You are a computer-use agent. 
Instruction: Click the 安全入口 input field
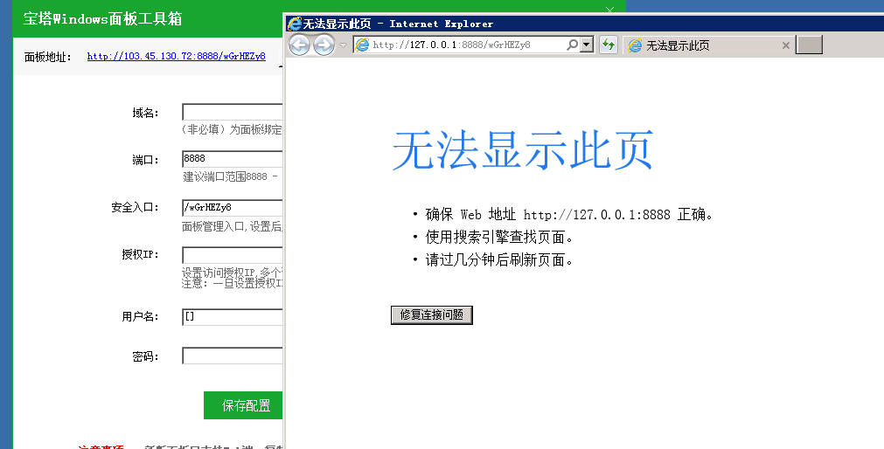233,207
